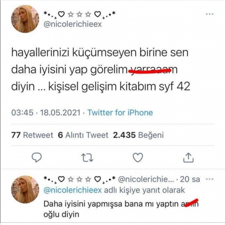View the 2.435 Beğeni likes list
This screenshot has height=225, width=225.
(138, 135)
